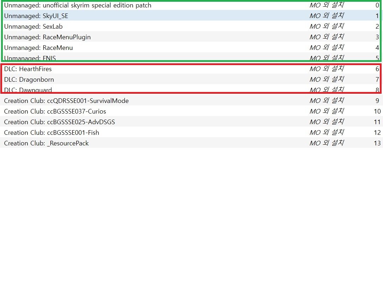Click priority value 9 of SurvivalMode
383x283 pixels.
click(377, 100)
